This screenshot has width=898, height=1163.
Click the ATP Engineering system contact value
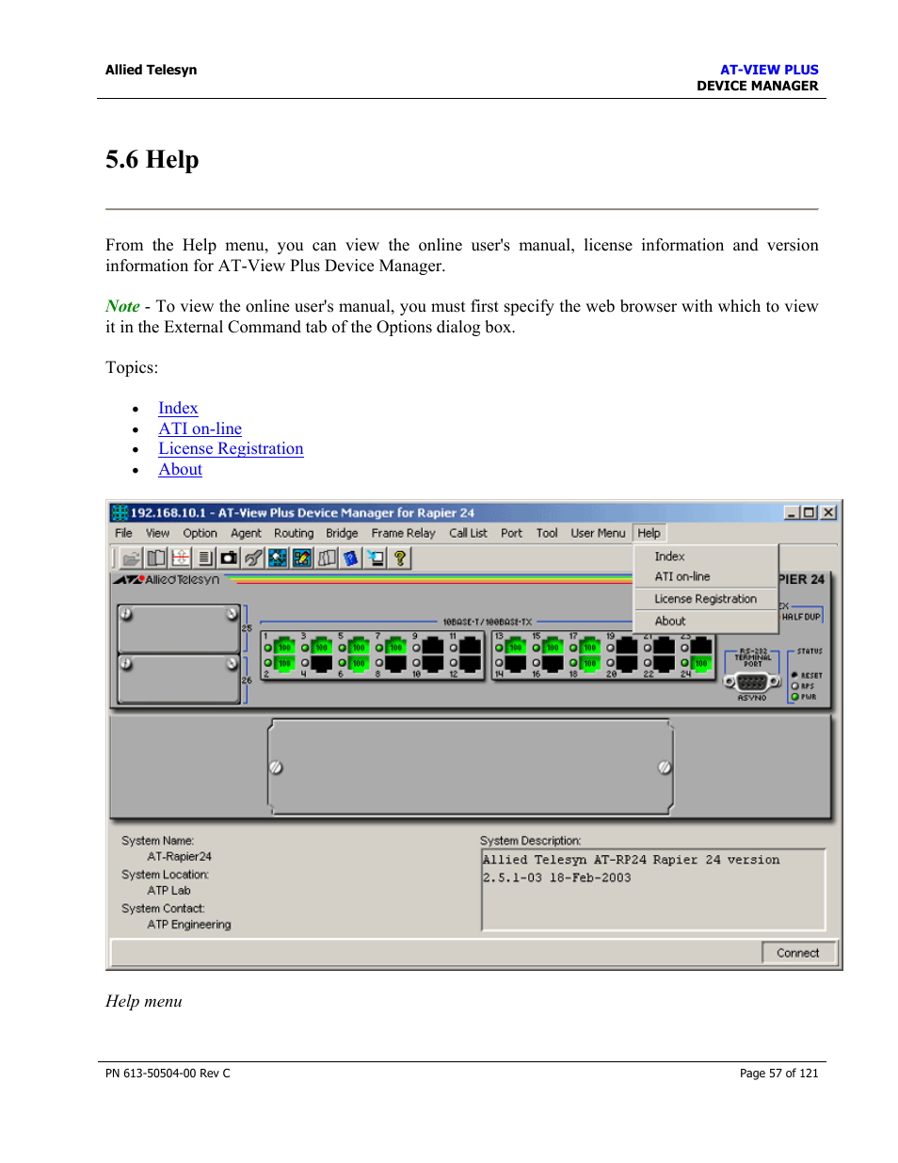(188, 925)
